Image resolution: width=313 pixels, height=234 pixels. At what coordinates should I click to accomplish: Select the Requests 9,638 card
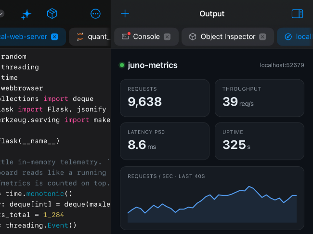165,98
